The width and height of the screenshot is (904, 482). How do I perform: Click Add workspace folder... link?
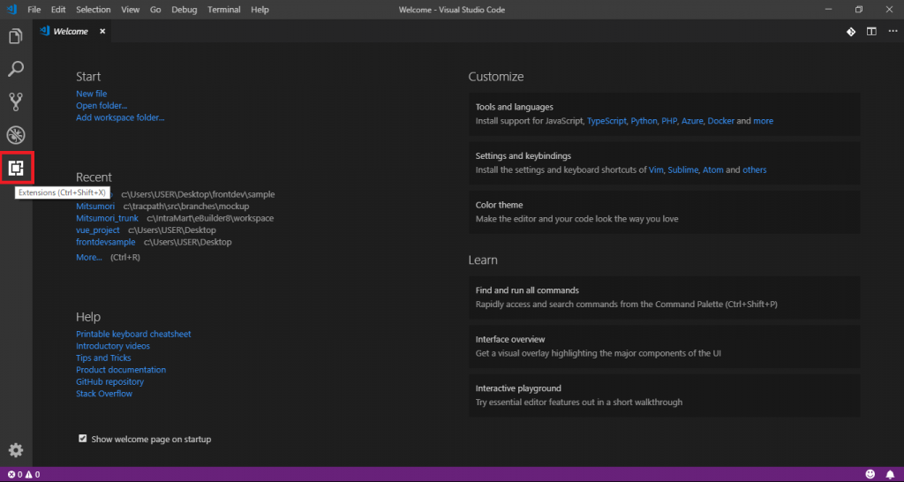click(120, 117)
